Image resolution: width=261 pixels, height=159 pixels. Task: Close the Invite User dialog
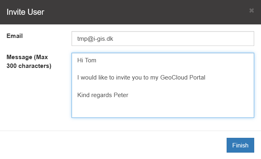point(251,10)
